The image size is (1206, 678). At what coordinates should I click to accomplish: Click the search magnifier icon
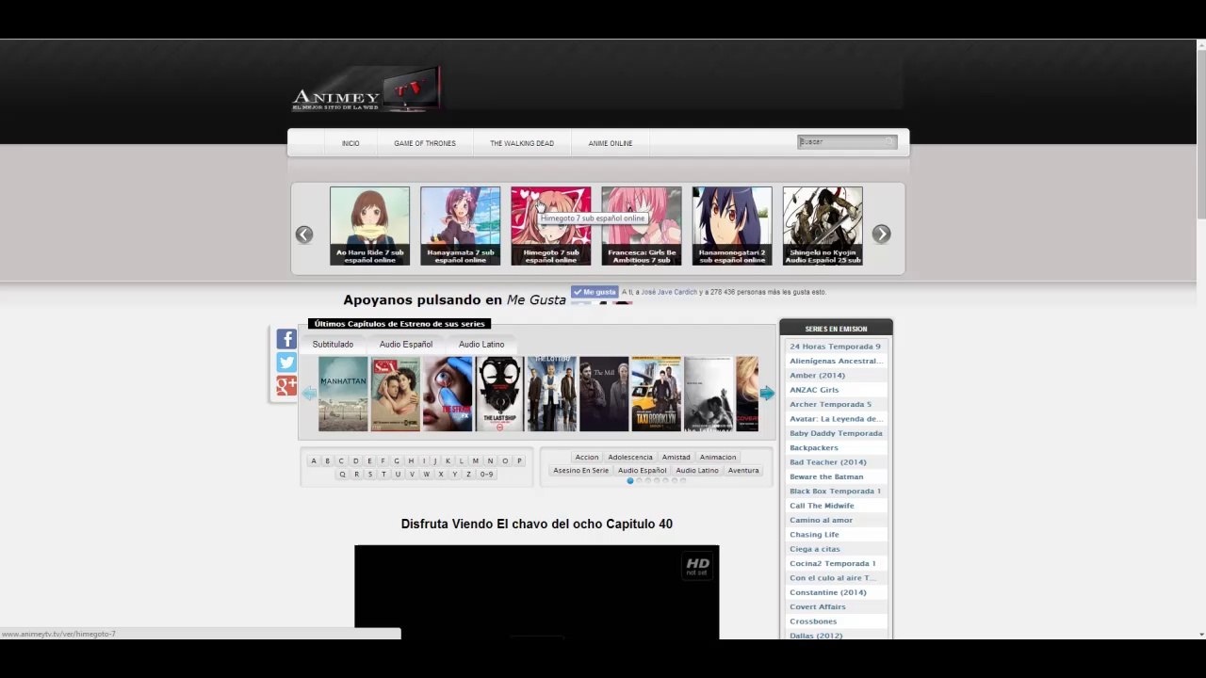coord(888,142)
